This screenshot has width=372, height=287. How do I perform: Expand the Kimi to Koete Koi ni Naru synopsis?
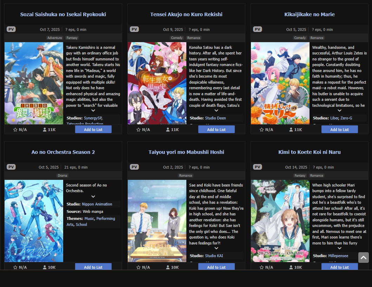pos(339,248)
